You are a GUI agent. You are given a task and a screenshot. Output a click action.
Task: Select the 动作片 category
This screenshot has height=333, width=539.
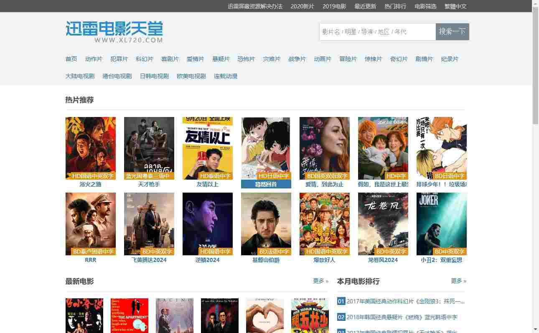tap(94, 59)
